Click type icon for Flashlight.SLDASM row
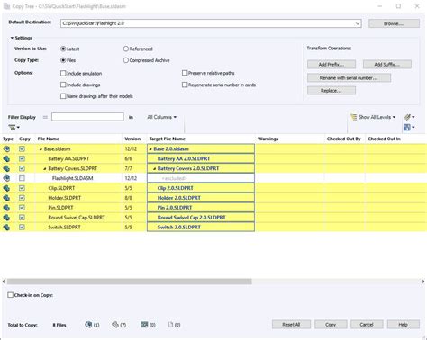Viewport: 427px width, 340px height. click(x=6, y=178)
